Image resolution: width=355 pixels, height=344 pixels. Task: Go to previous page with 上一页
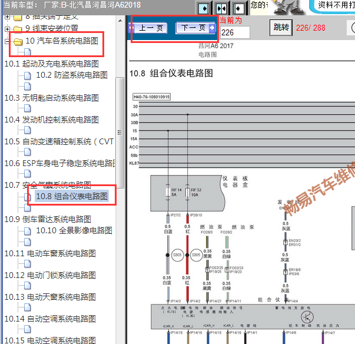pyautogui.click(x=149, y=28)
